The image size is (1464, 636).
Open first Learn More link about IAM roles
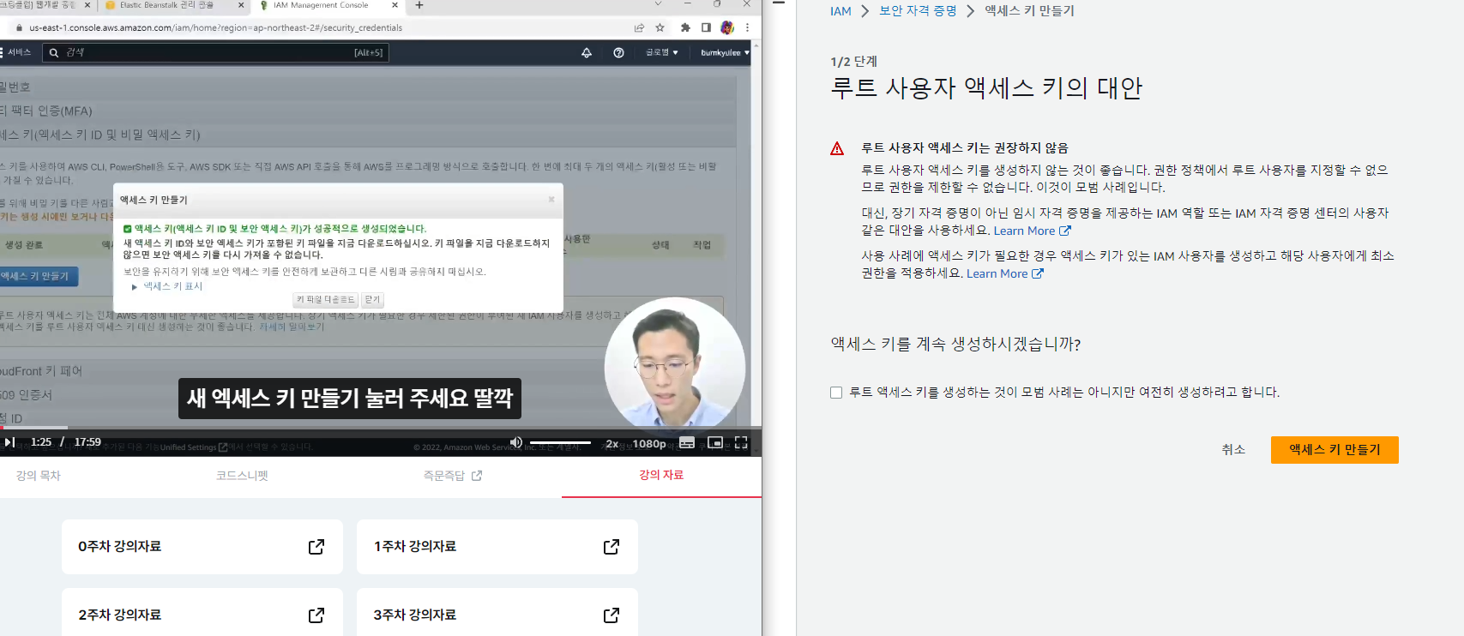click(1033, 231)
